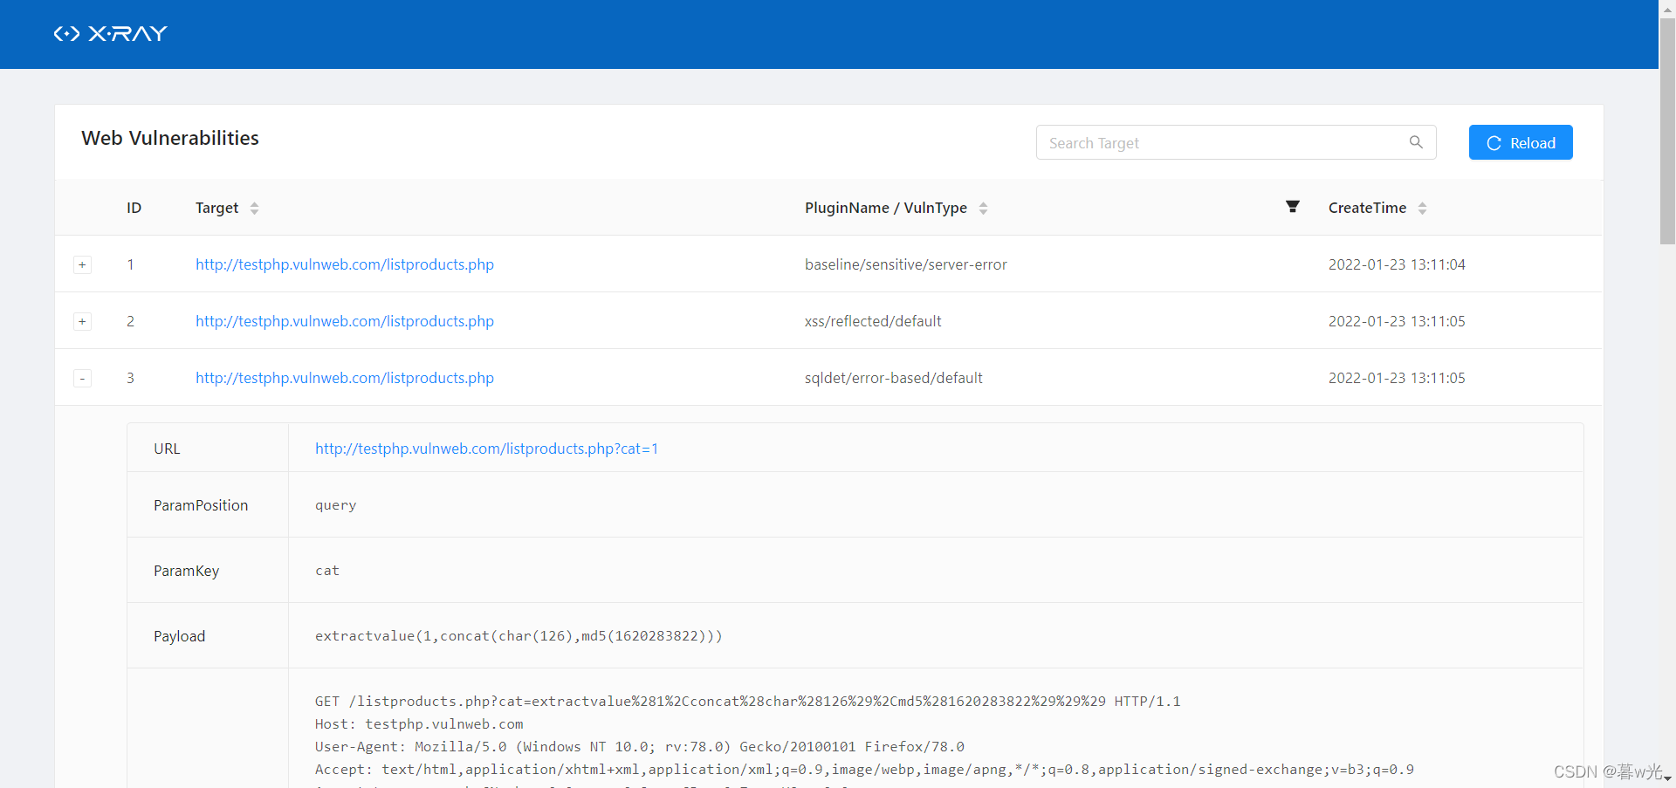Open target link for server-error row
The image size is (1676, 788).
tap(345, 264)
